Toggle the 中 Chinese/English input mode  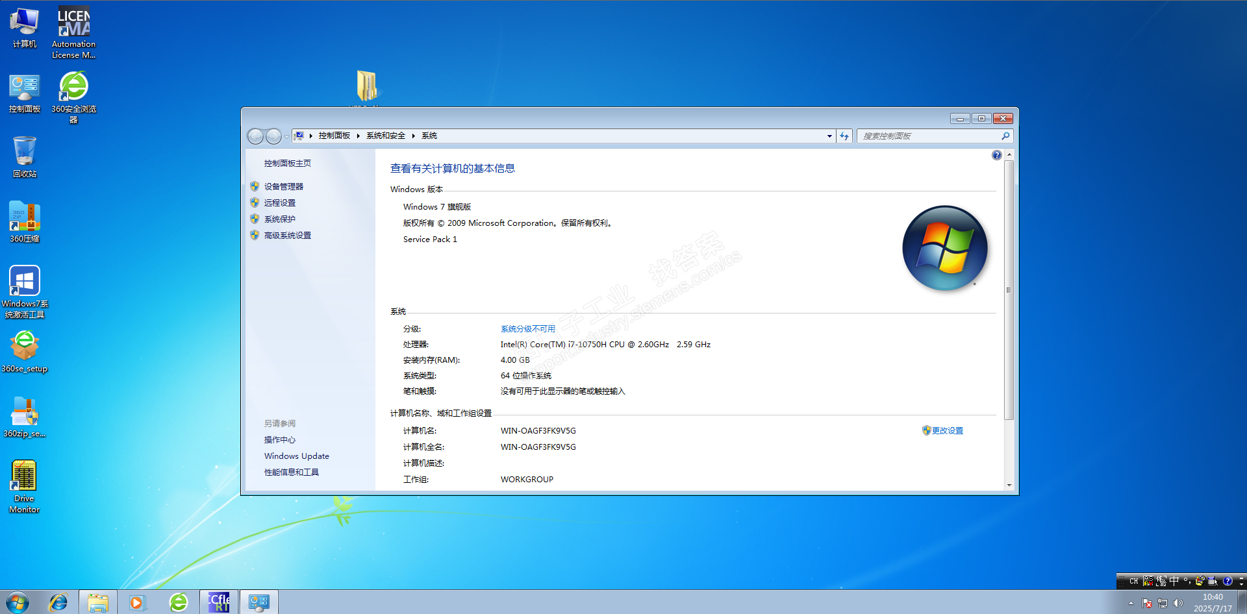(1174, 581)
